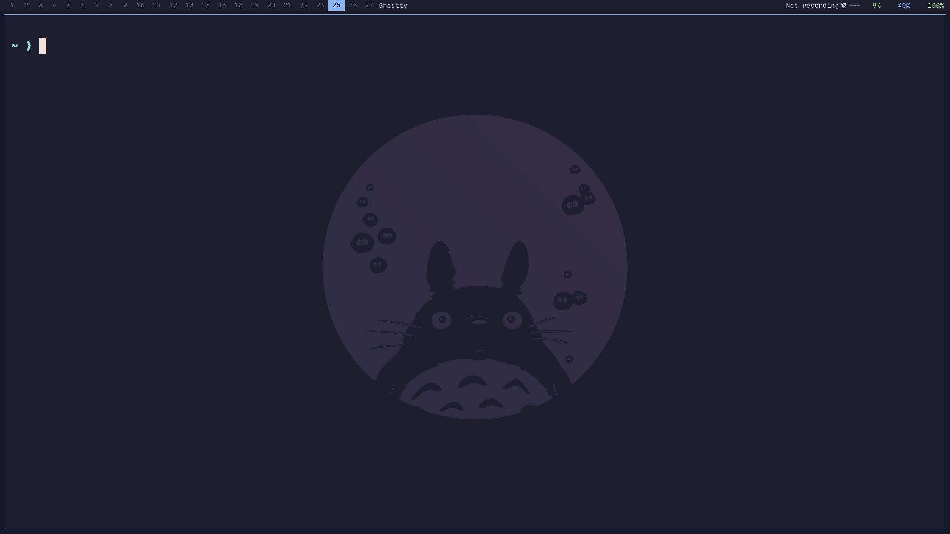Switch to workspace 15

click(206, 5)
